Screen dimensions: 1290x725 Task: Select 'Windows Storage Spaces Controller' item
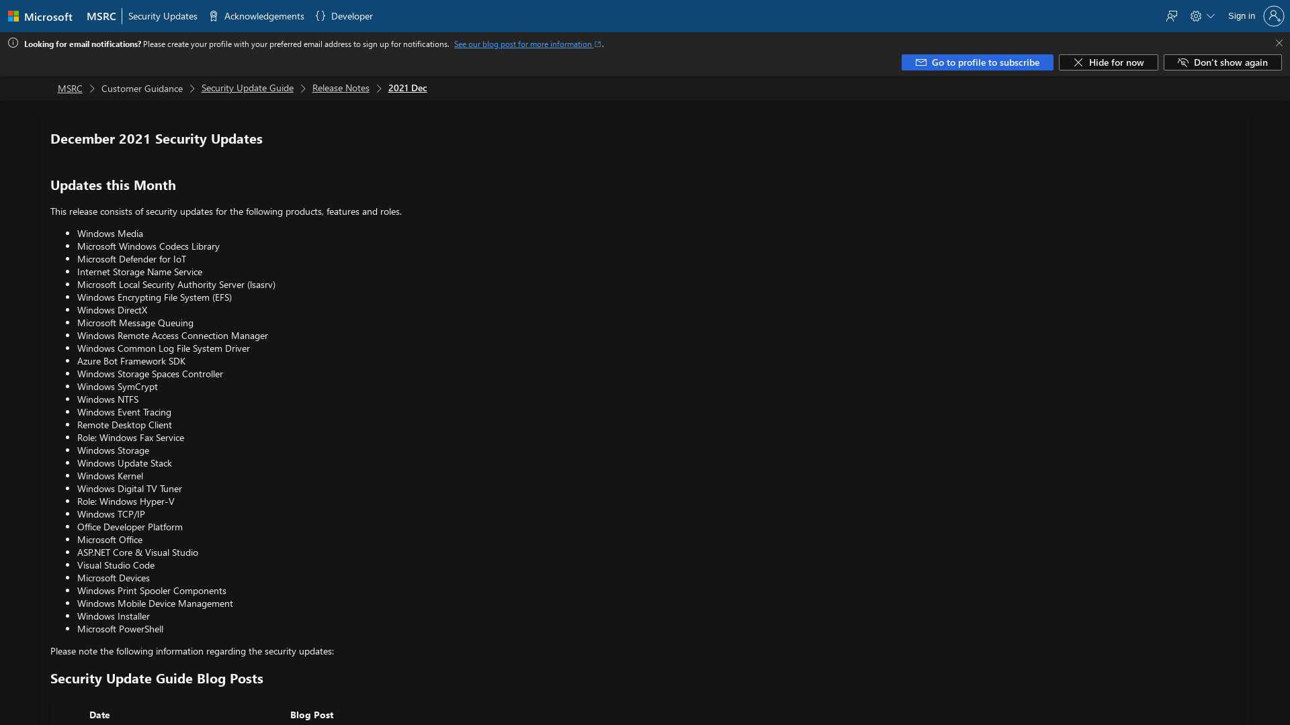(150, 374)
